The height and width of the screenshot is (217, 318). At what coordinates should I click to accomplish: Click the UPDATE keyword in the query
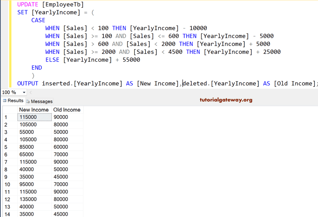(28, 4)
